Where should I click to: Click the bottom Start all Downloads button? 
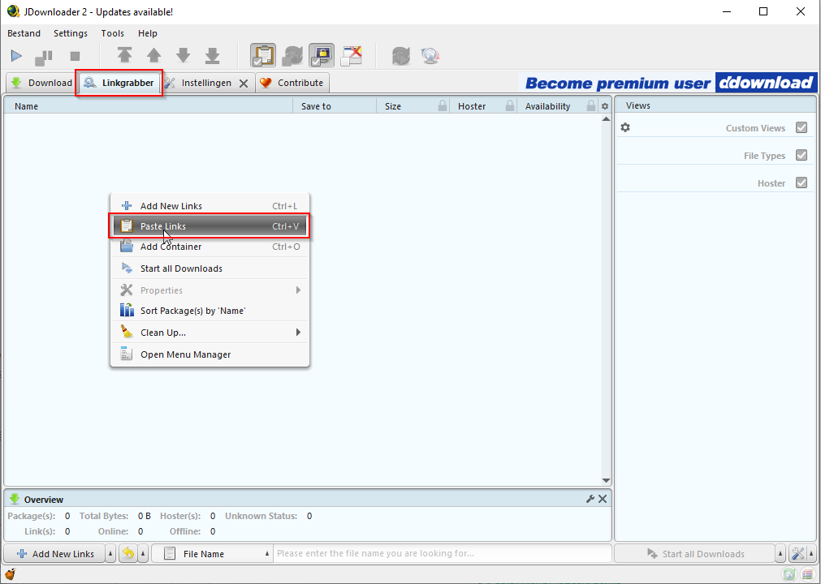point(695,554)
